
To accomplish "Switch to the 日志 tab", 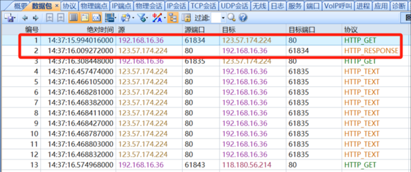I will click(x=277, y=5).
